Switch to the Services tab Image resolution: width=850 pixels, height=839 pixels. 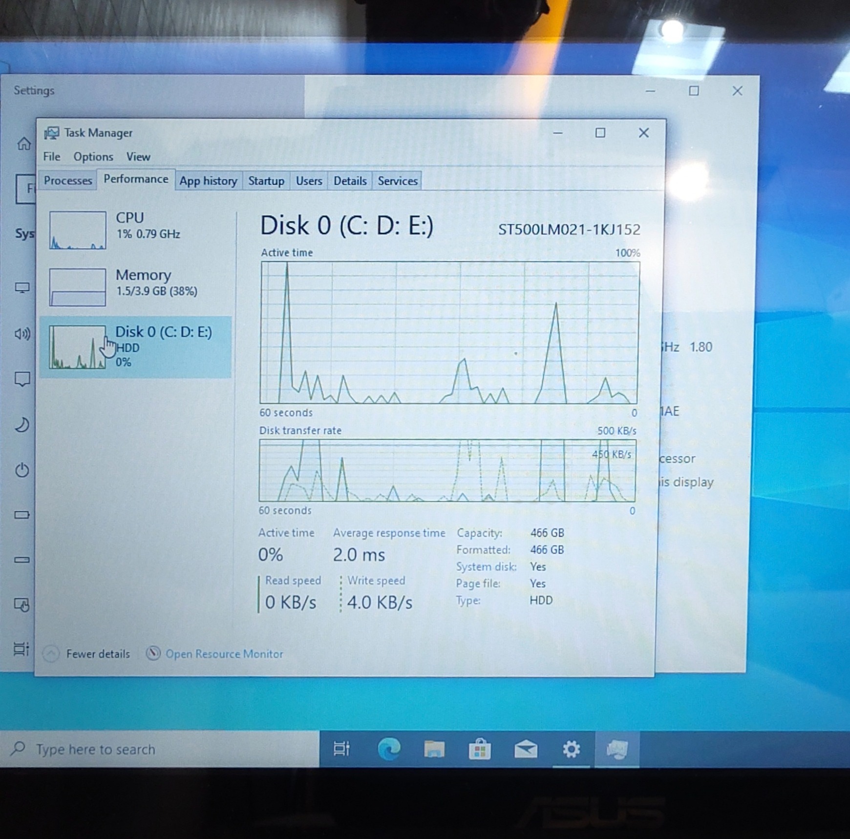tap(397, 181)
